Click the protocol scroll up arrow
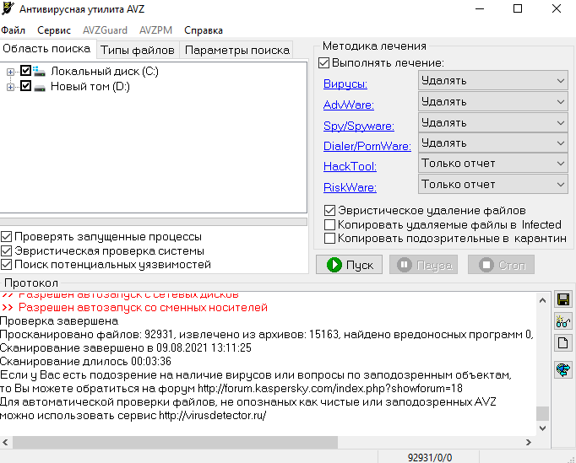This screenshot has height=463, width=576. click(x=542, y=300)
